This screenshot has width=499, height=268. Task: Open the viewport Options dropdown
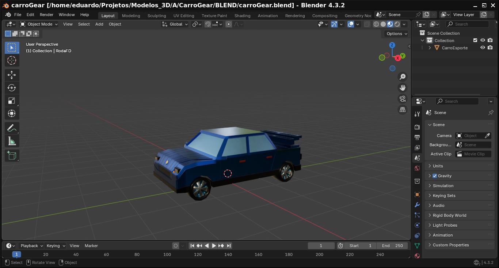(x=397, y=34)
